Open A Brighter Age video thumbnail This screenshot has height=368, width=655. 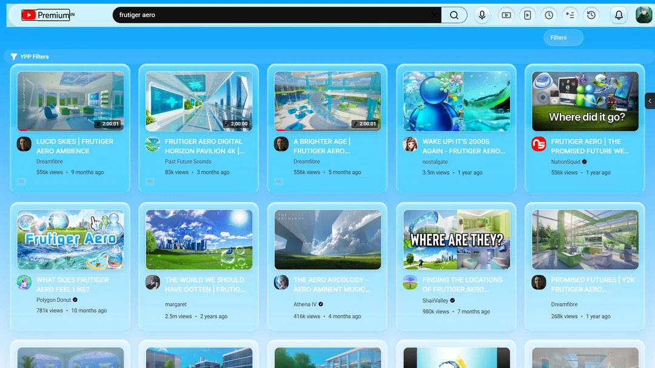(x=327, y=101)
